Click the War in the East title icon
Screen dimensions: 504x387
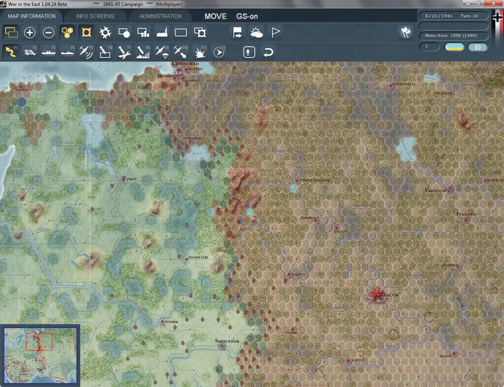tap(3, 4)
